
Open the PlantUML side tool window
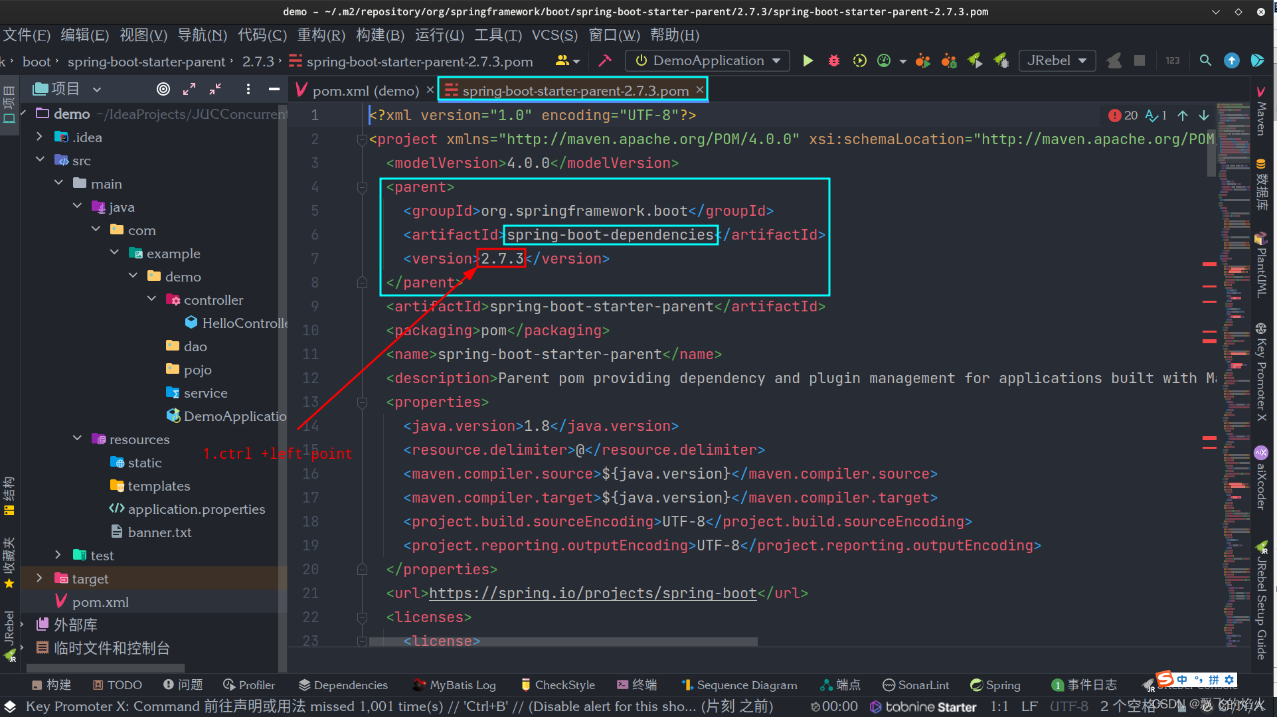click(x=1261, y=265)
